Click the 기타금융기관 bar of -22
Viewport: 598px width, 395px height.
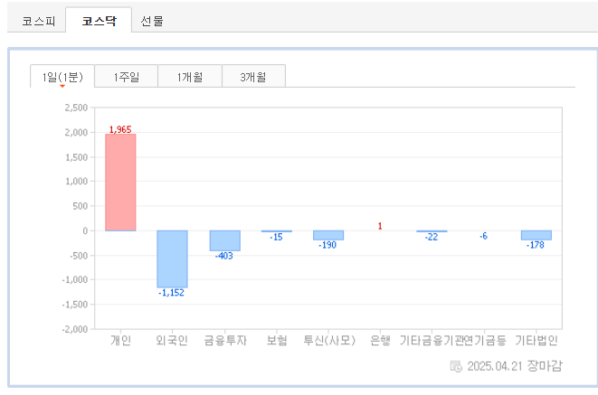click(432, 231)
